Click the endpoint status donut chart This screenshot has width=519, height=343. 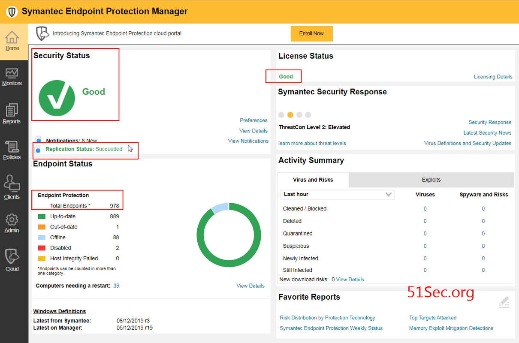tap(229, 235)
